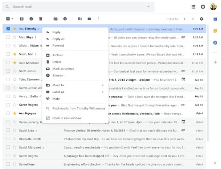The height and width of the screenshot is (169, 221).
Task: Show side panel with bottom-right chevron
Action: tap(215, 163)
